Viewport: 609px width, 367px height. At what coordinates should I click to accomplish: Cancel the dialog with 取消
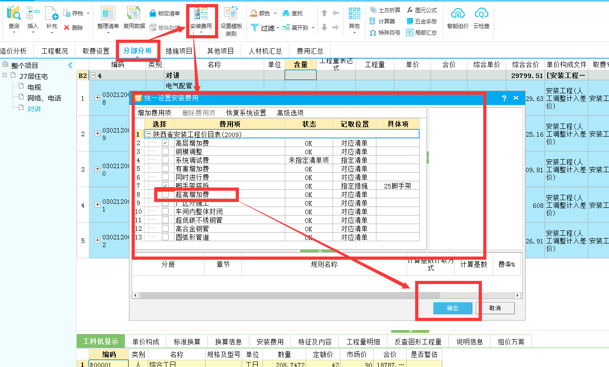(495, 308)
